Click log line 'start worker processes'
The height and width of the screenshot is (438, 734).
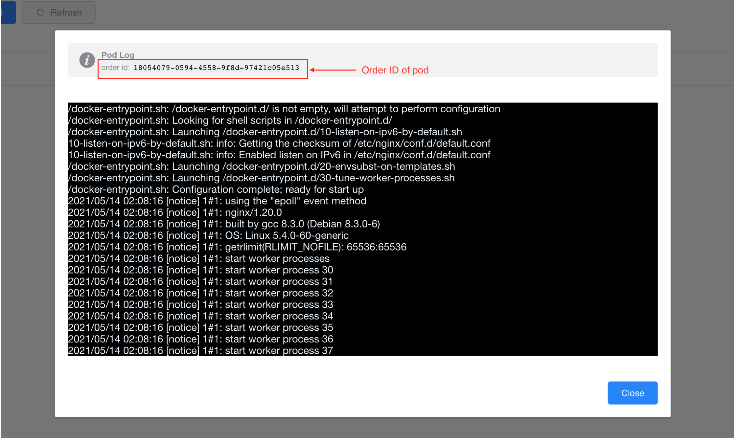click(x=199, y=258)
